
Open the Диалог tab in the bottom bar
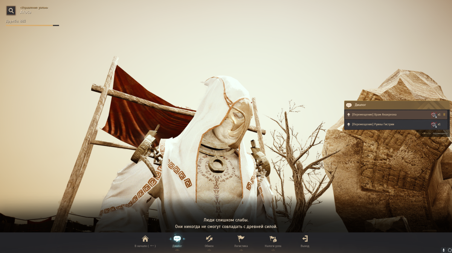pos(177,242)
